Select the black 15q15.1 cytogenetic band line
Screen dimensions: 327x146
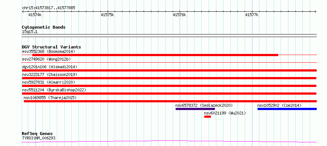pyautogui.click(x=169, y=36)
